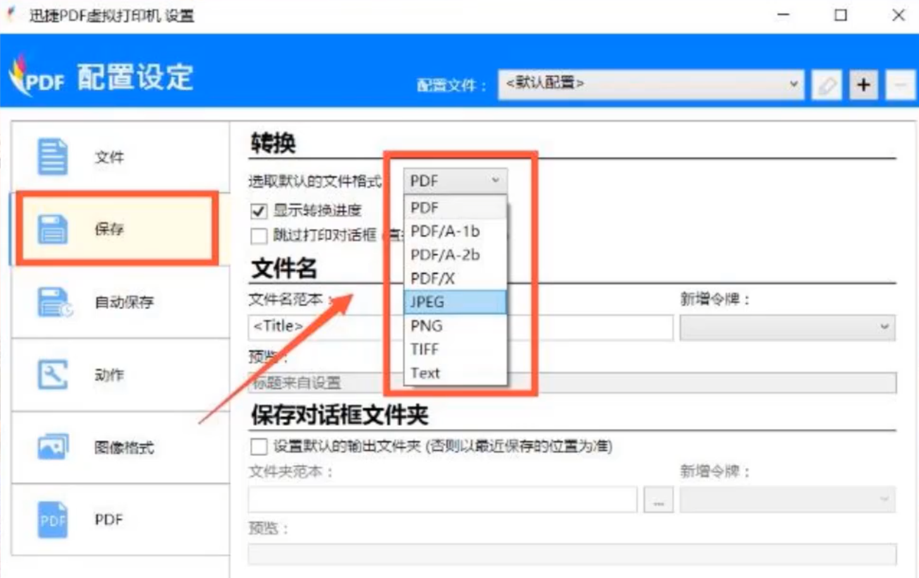Click the minus button to remove profile
The width and height of the screenshot is (919, 578).
click(x=900, y=85)
